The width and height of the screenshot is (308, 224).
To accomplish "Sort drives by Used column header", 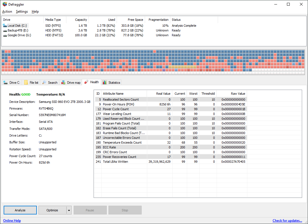I will (103, 20).
